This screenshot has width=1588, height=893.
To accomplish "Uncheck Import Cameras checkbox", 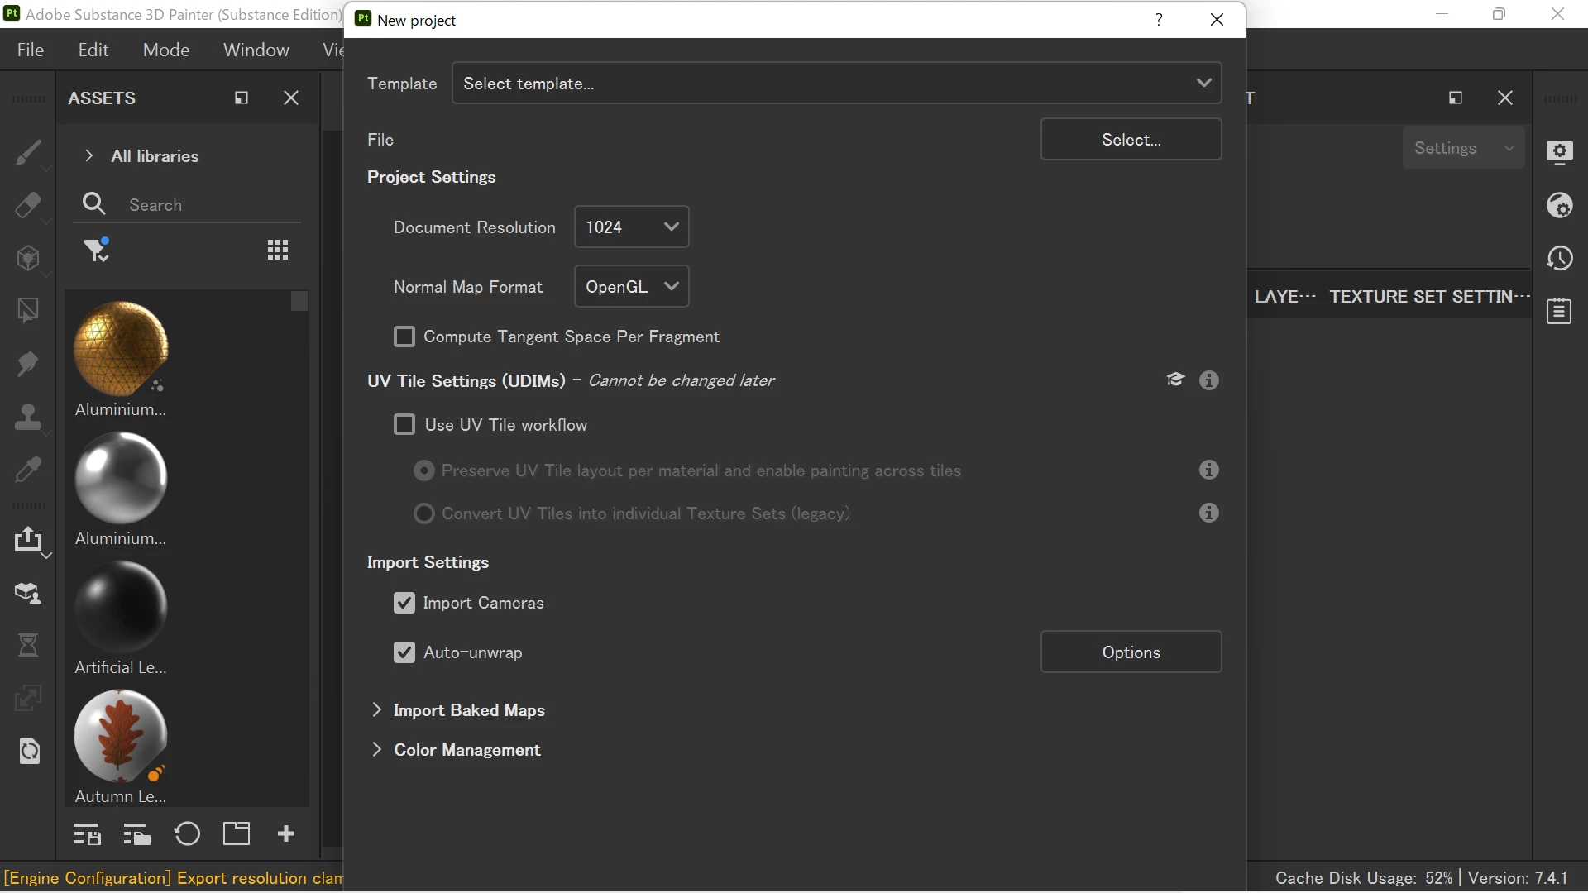I will click(404, 603).
